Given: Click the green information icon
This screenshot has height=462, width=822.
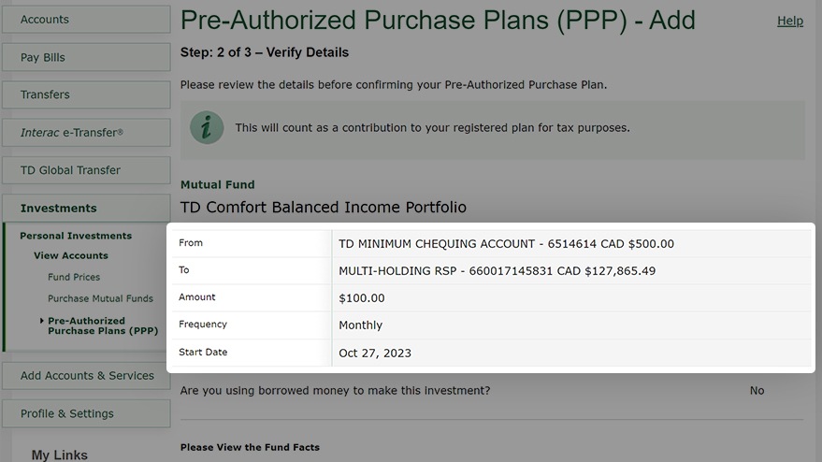Looking at the screenshot, I should [x=207, y=127].
